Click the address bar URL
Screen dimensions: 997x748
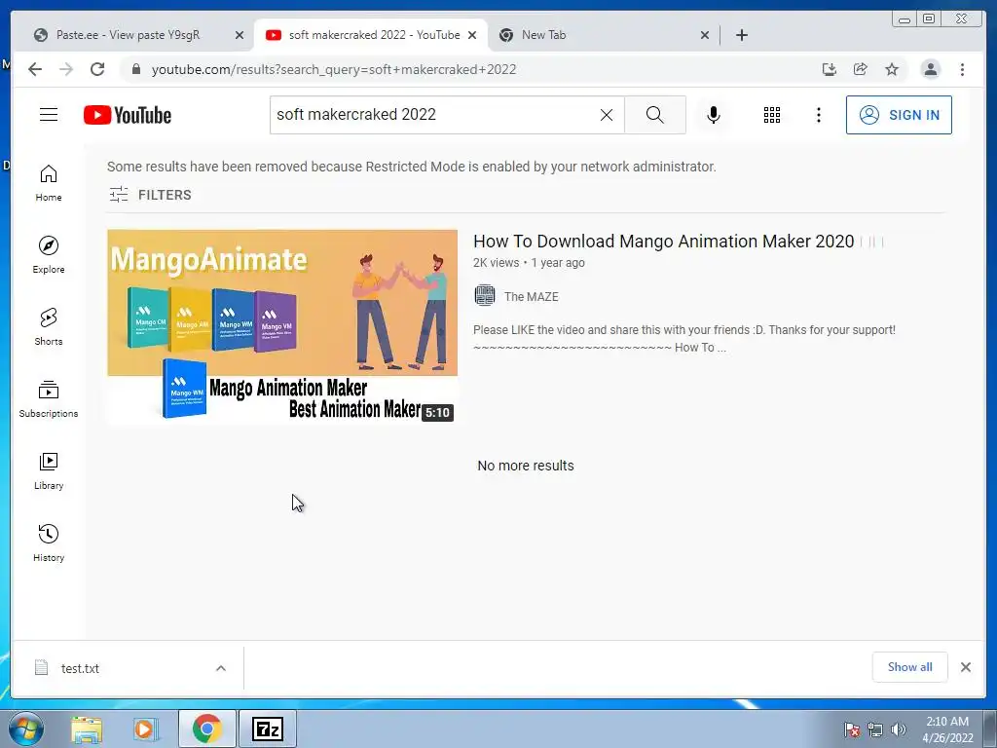click(x=334, y=69)
